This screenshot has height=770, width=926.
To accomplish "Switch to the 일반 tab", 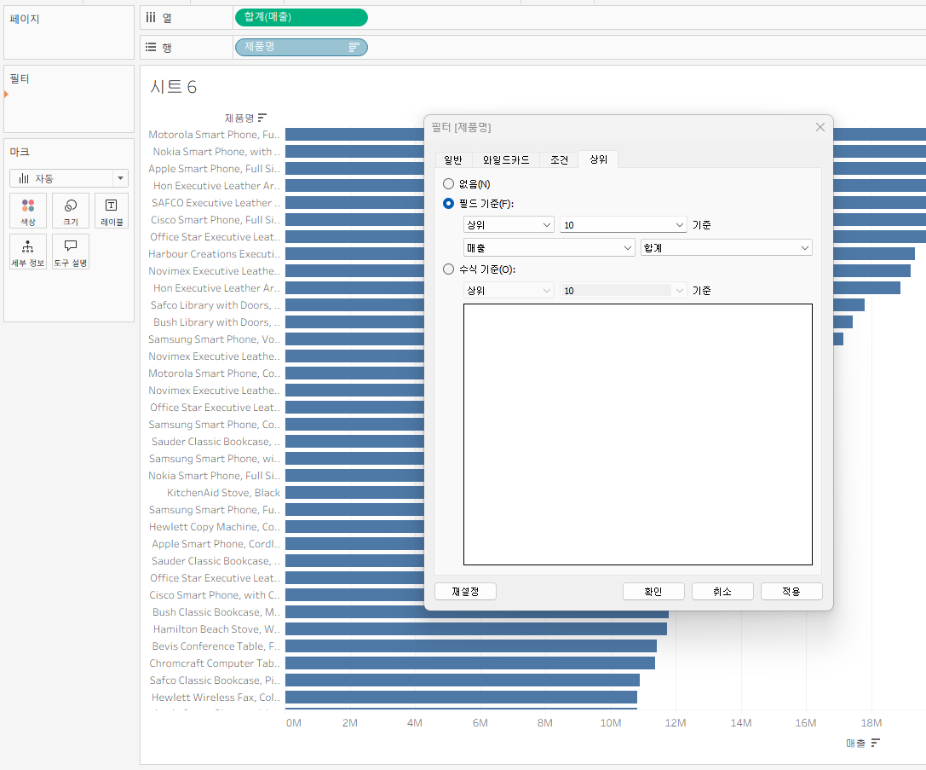I will click(453, 159).
